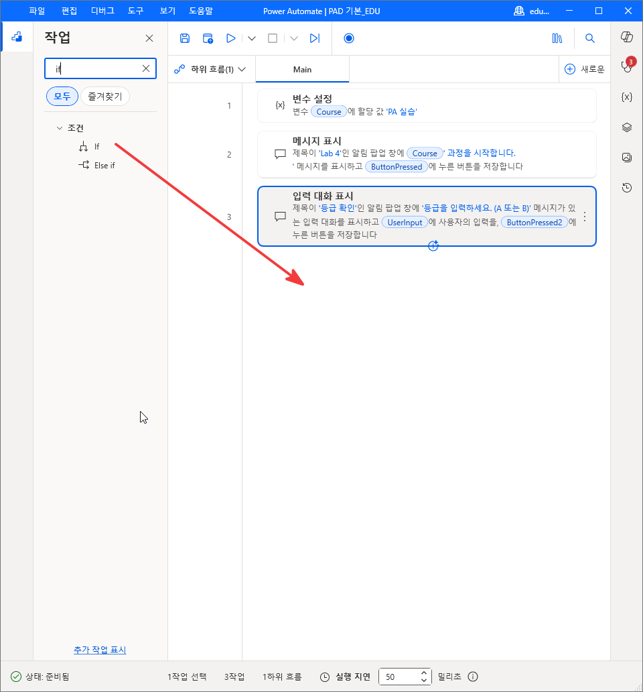Screen dimensions: 643x692
Task: Click the '등급 확인' title text
Action: (x=337, y=208)
